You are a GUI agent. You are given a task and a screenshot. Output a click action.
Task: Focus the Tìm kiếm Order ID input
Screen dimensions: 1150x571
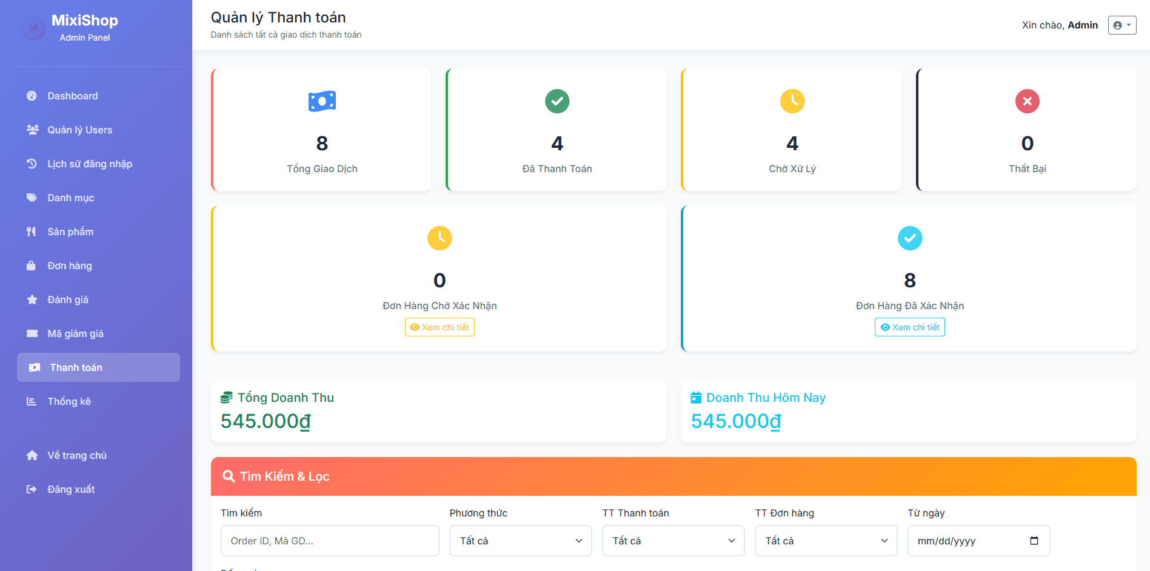[x=330, y=541]
